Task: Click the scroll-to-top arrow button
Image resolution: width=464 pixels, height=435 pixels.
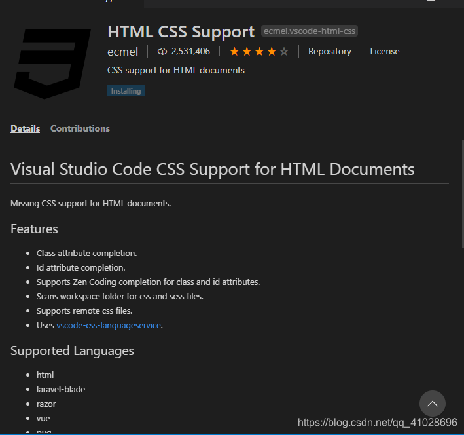Action: (433, 404)
